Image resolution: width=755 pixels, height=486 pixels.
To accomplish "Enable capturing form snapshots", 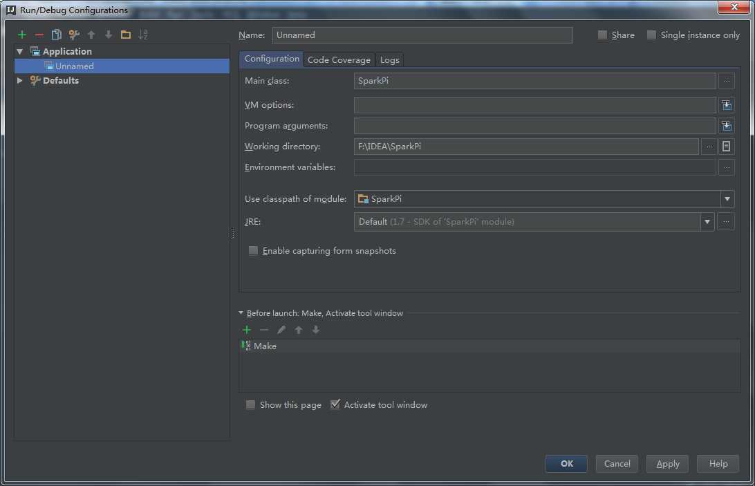I will [253, 250].
